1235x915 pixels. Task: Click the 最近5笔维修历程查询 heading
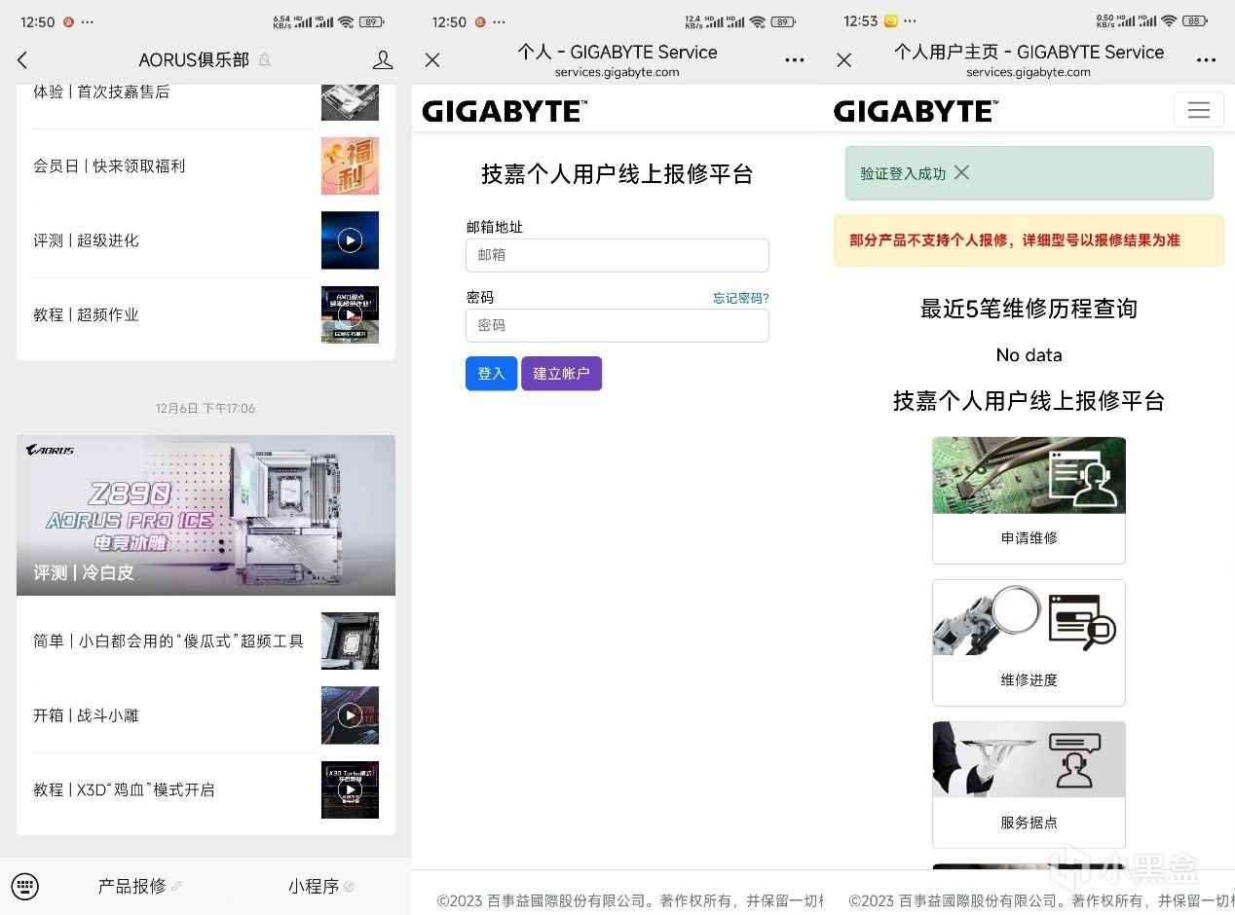point(1029,309)
